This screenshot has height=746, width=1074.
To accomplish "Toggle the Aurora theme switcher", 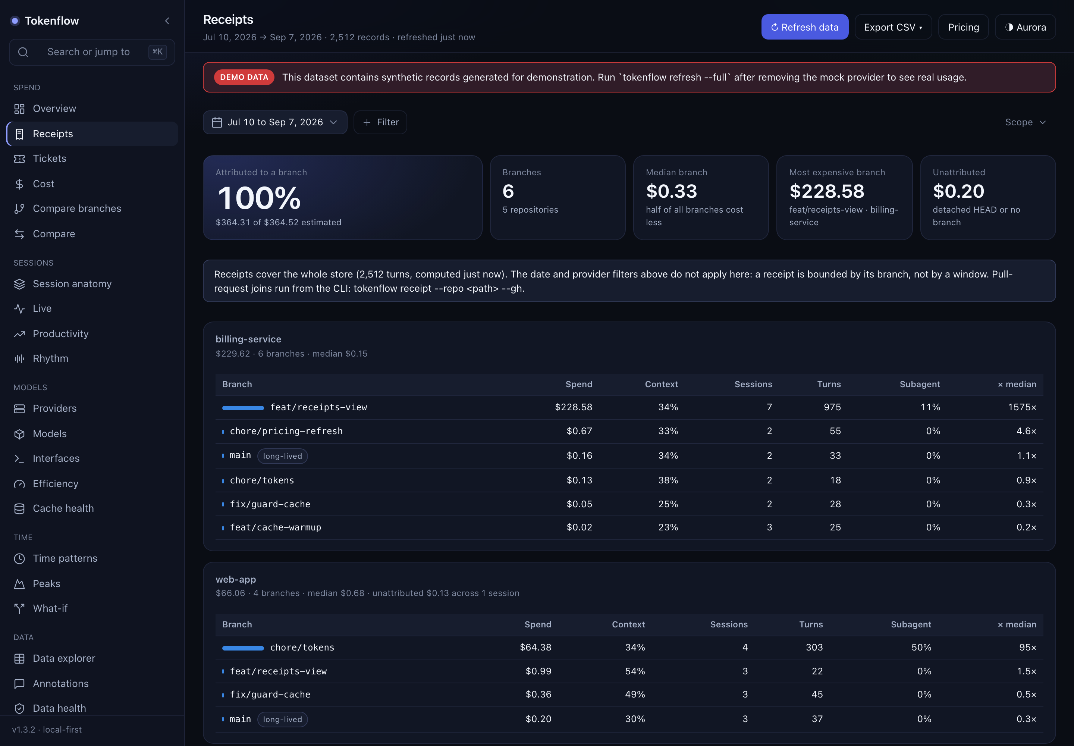I will click(1025, 27).
